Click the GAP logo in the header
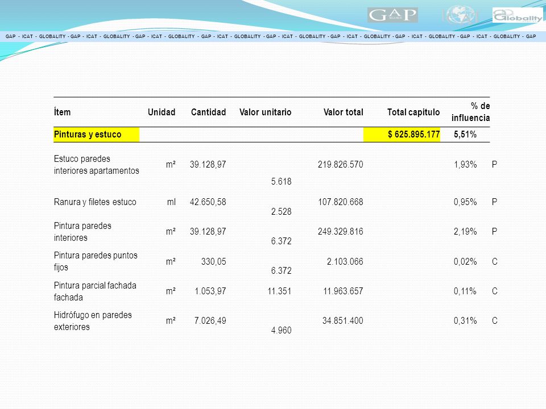 click(x=392, y=15)
